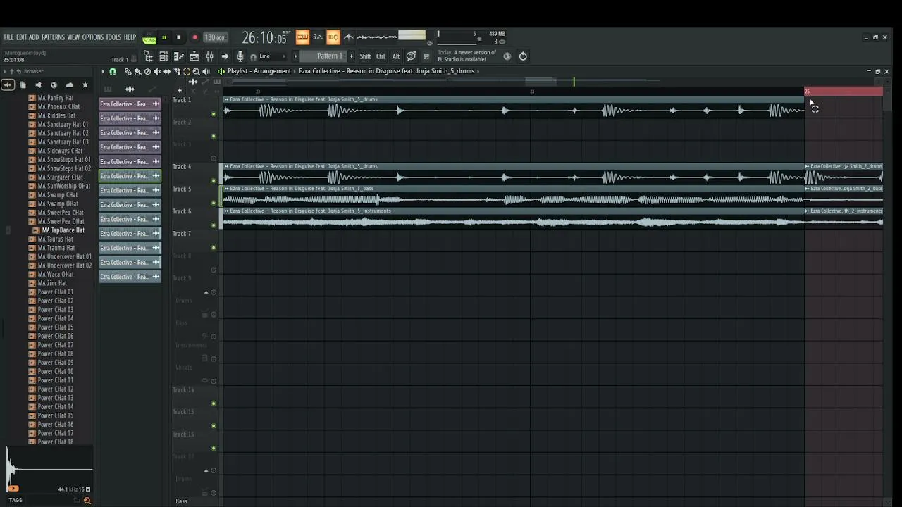The height and width of the screenshot is (507, 902).
Task: Open the channel rack icon
Action: pyautogui.click(x=194, y=56)
